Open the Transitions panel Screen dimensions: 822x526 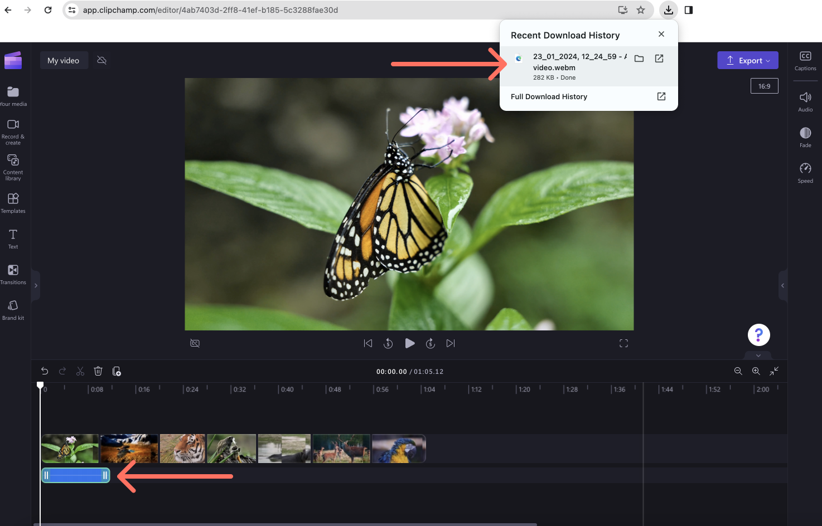coord(13,274)
